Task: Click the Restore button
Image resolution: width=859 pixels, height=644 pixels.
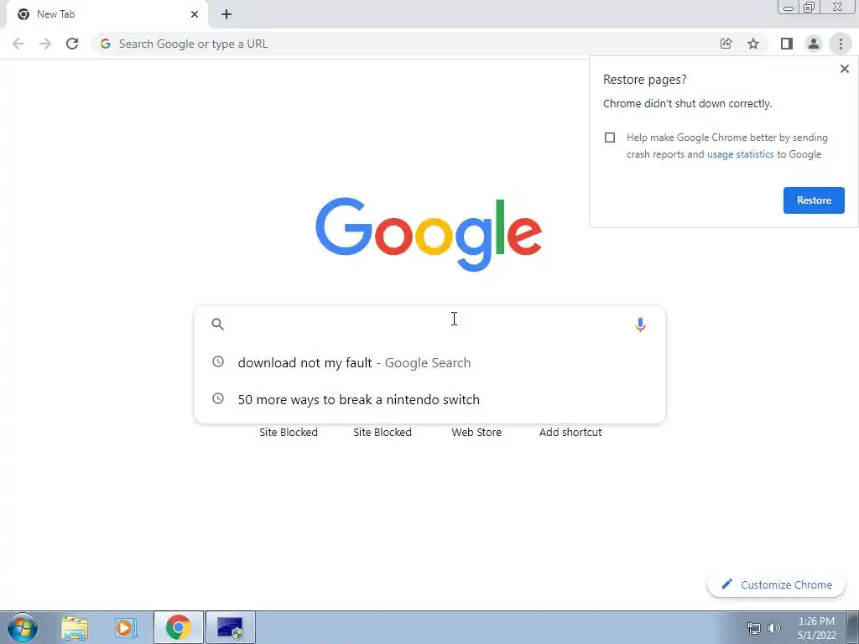Action: coord(814,200)
